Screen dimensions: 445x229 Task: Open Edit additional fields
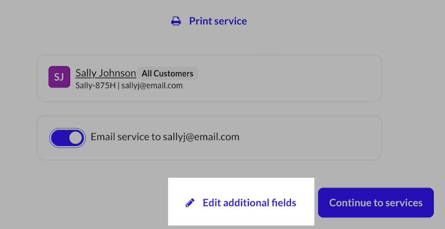pos(249,203)
